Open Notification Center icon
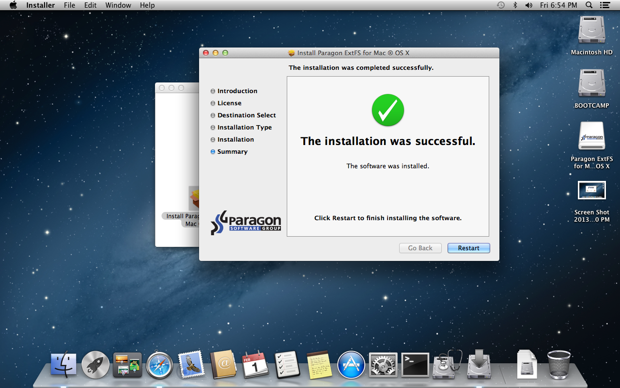Screen dimensions: 620x388 (x=604, y=5)
